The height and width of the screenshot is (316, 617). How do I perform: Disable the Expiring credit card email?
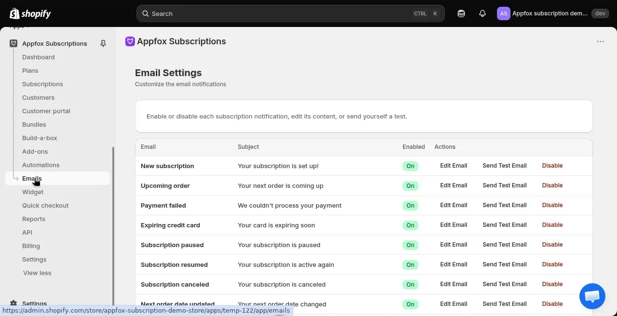[x=552, y=225]
